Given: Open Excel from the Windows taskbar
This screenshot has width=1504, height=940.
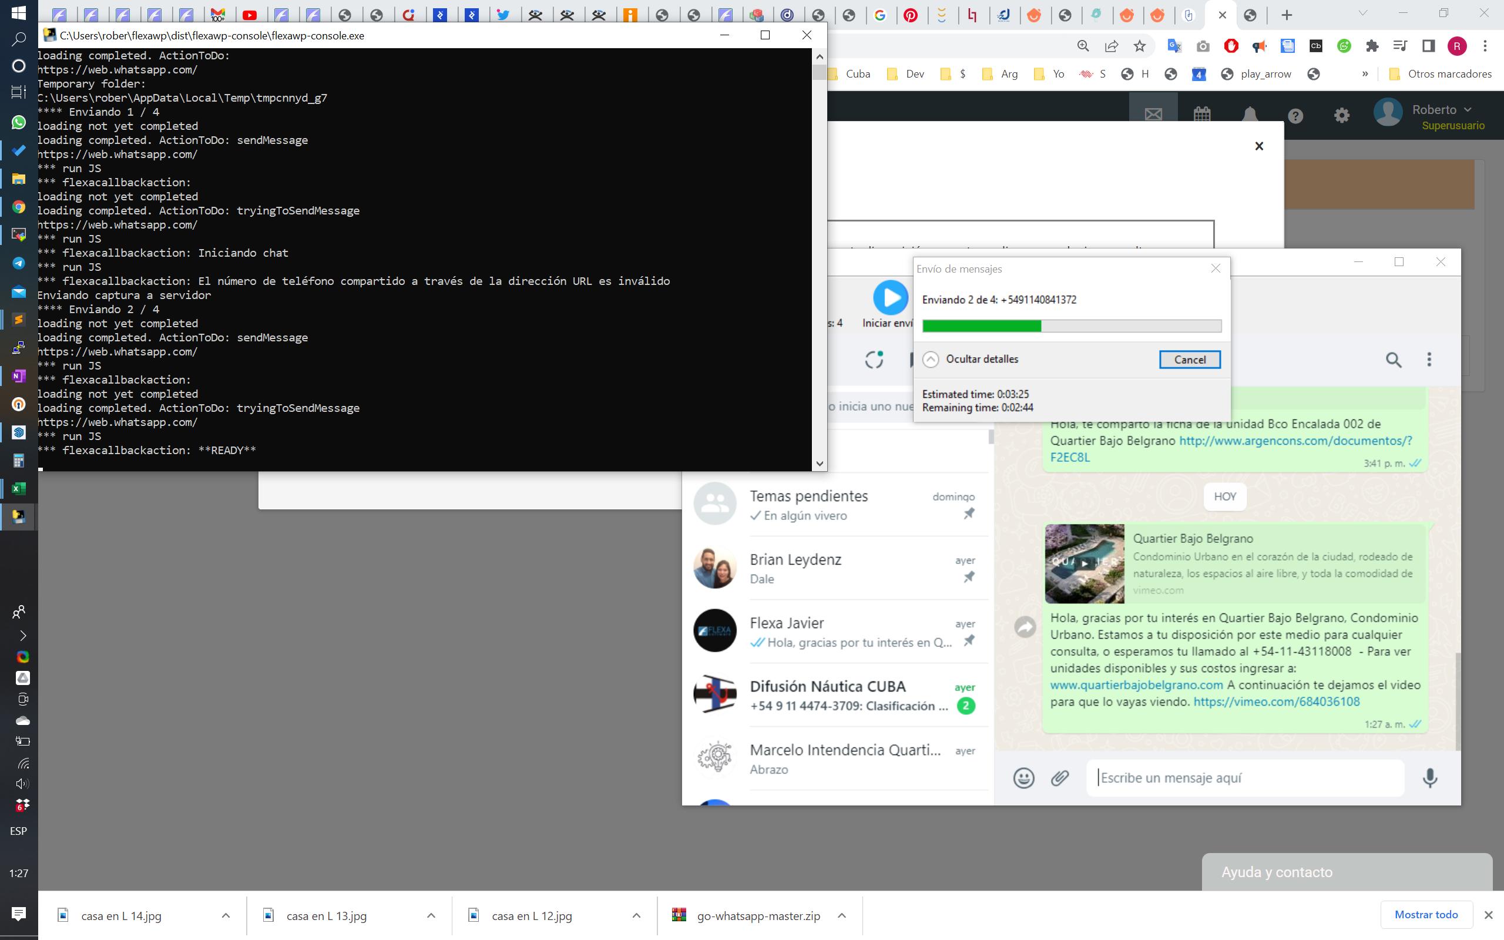Looking at the screenshot, I should pos(19,488).
